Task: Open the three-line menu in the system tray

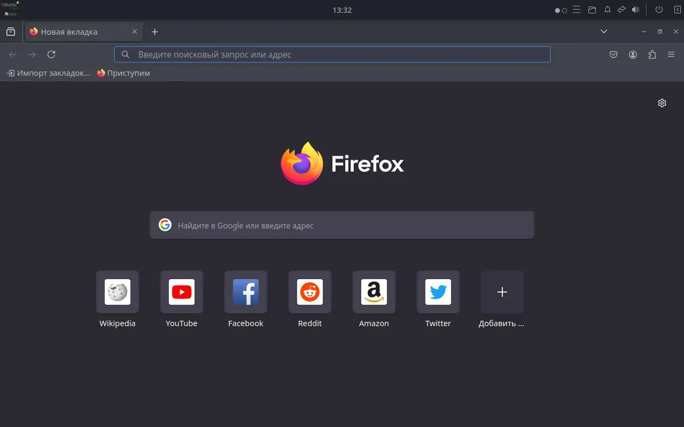Action: point(577,10)
